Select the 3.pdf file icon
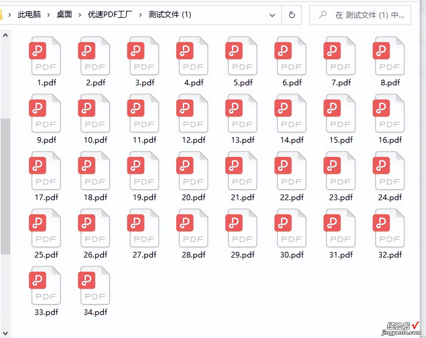 click(x=143, y=56)
